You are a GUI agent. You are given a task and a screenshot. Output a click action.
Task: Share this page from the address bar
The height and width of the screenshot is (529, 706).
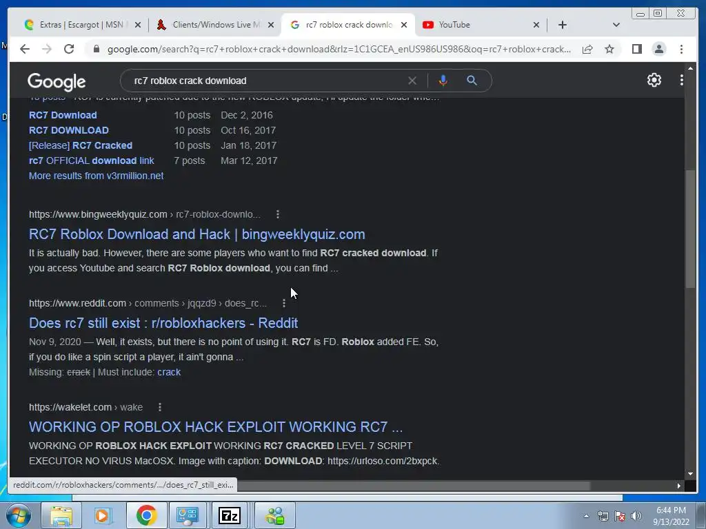(x=587, y=49)
